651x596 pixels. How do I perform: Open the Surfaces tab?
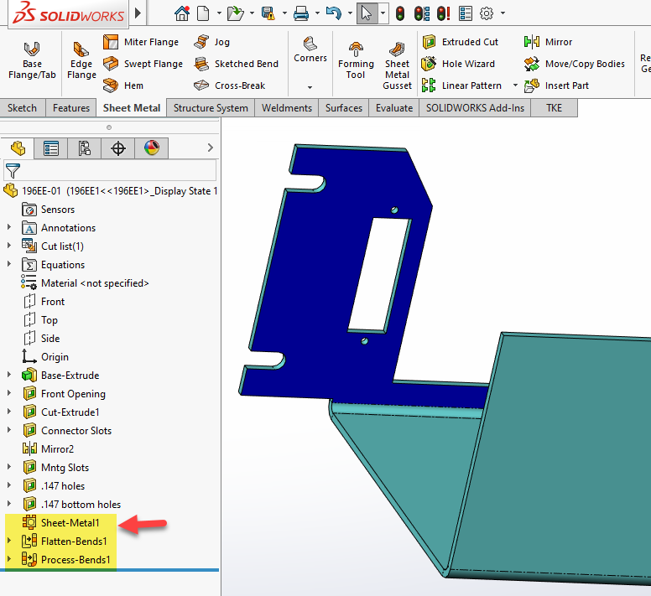(x=344, y=108)
